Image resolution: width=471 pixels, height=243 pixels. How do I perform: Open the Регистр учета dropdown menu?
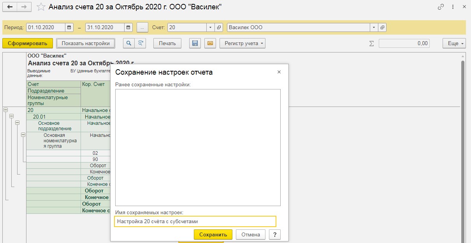click(242, 43)
